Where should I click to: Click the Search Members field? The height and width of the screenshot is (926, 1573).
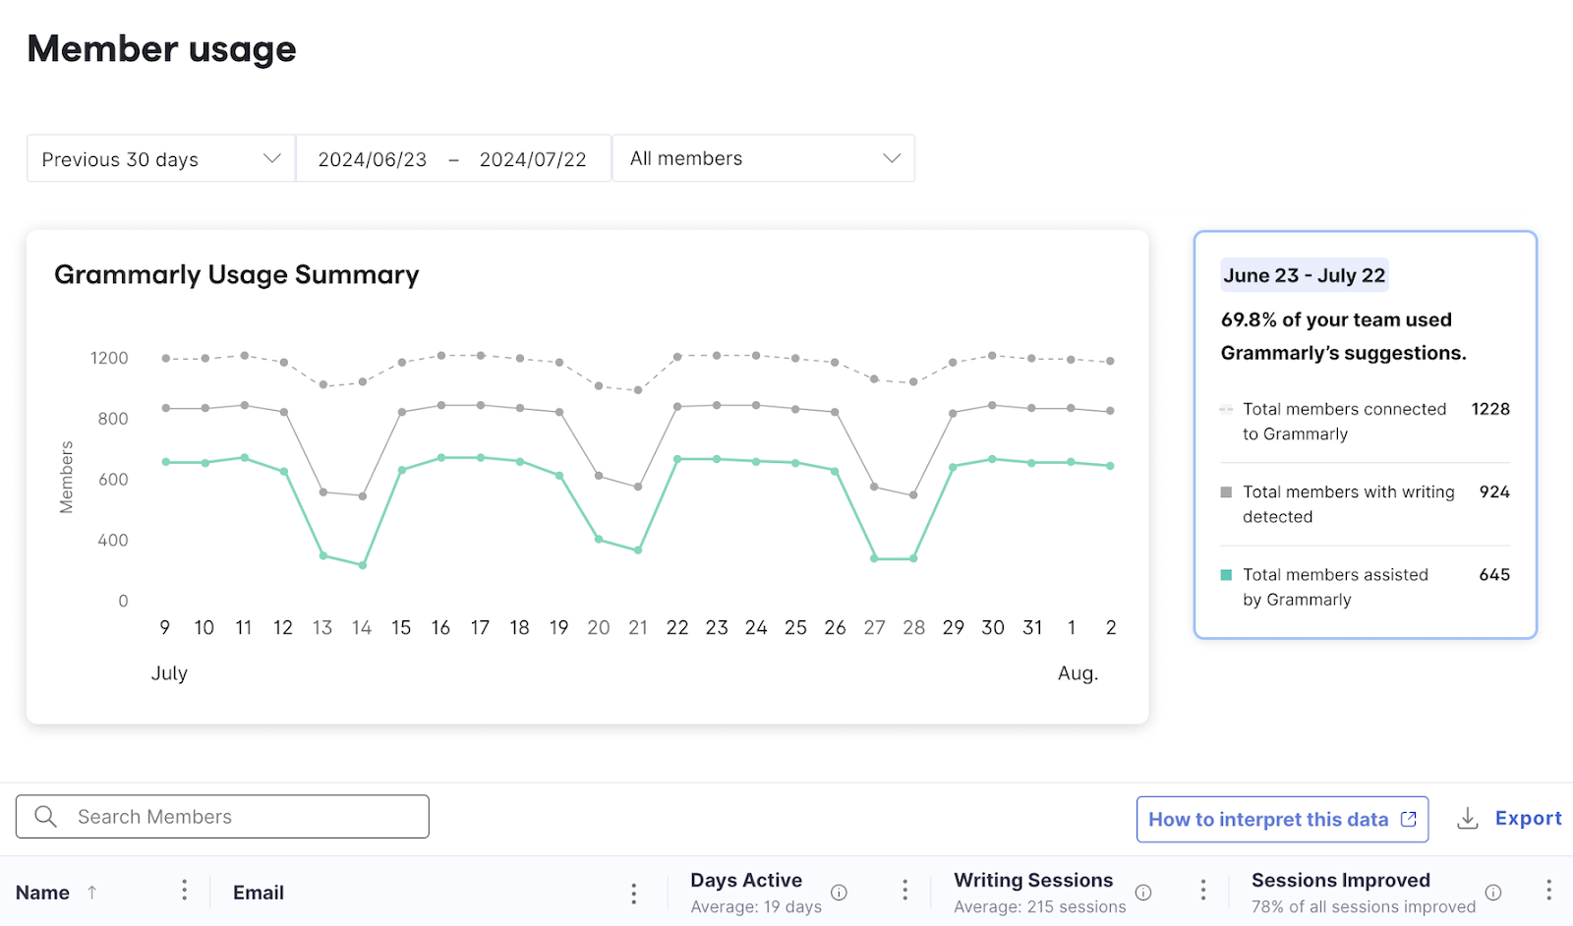[222, 817]
